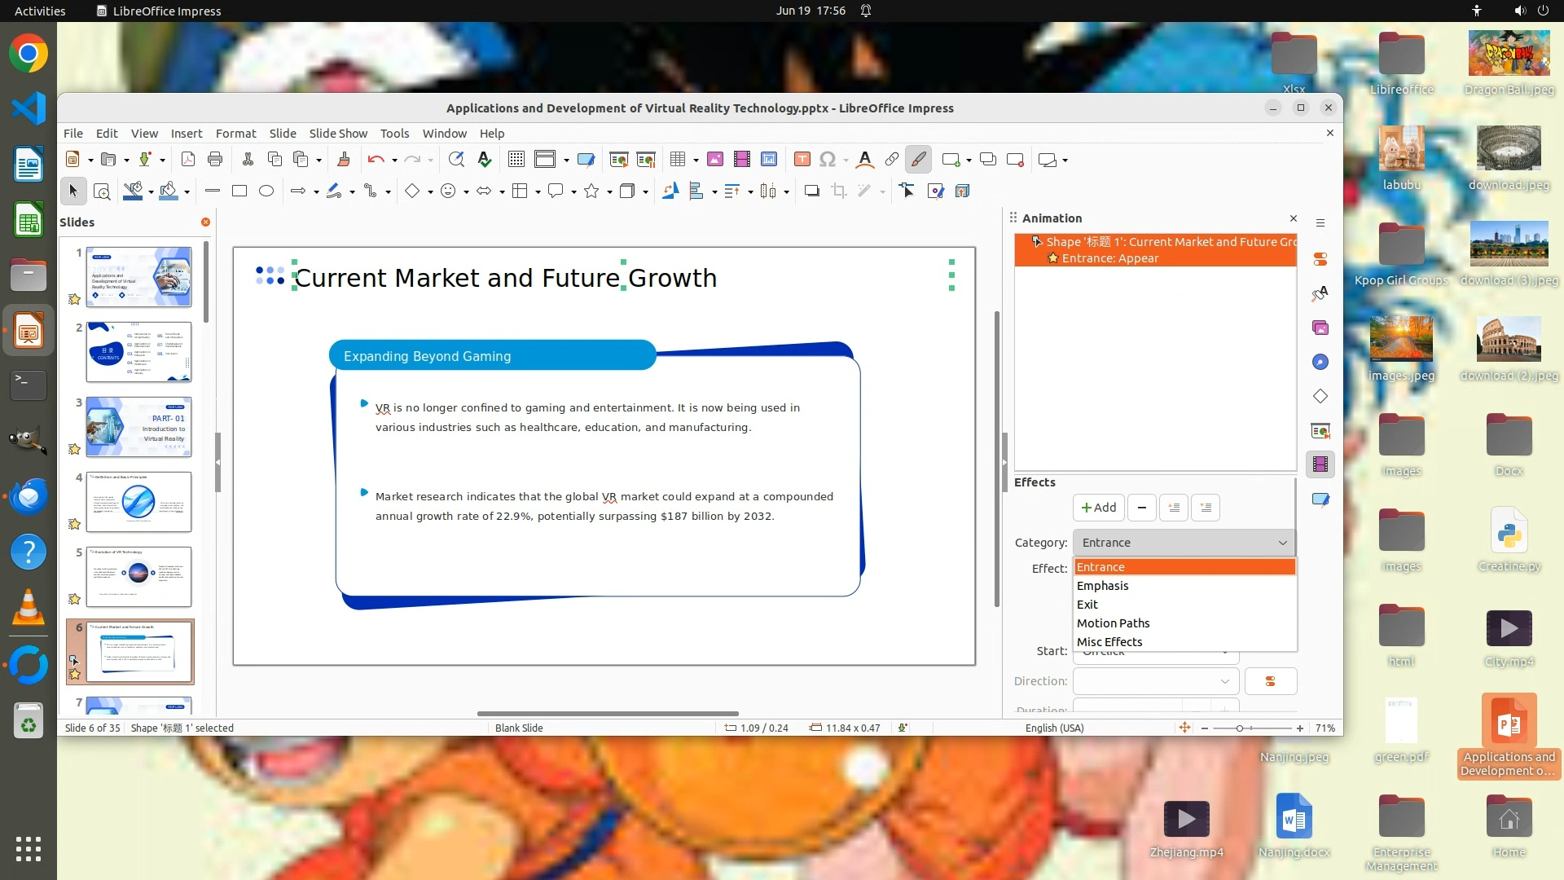The width and height of the screenshot is (1564, 880).
Task: Open the Slide Show menu
Action: 337,134
